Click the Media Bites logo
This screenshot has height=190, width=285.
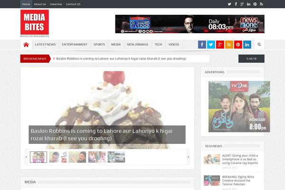(x=35, y=23)
